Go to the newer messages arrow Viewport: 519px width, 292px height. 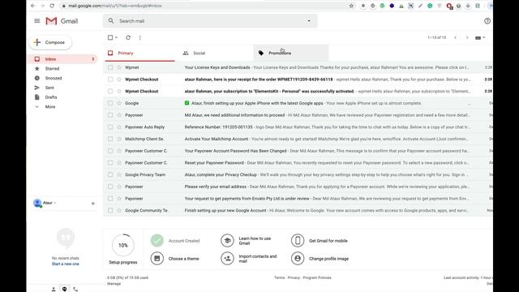(455, 37)
